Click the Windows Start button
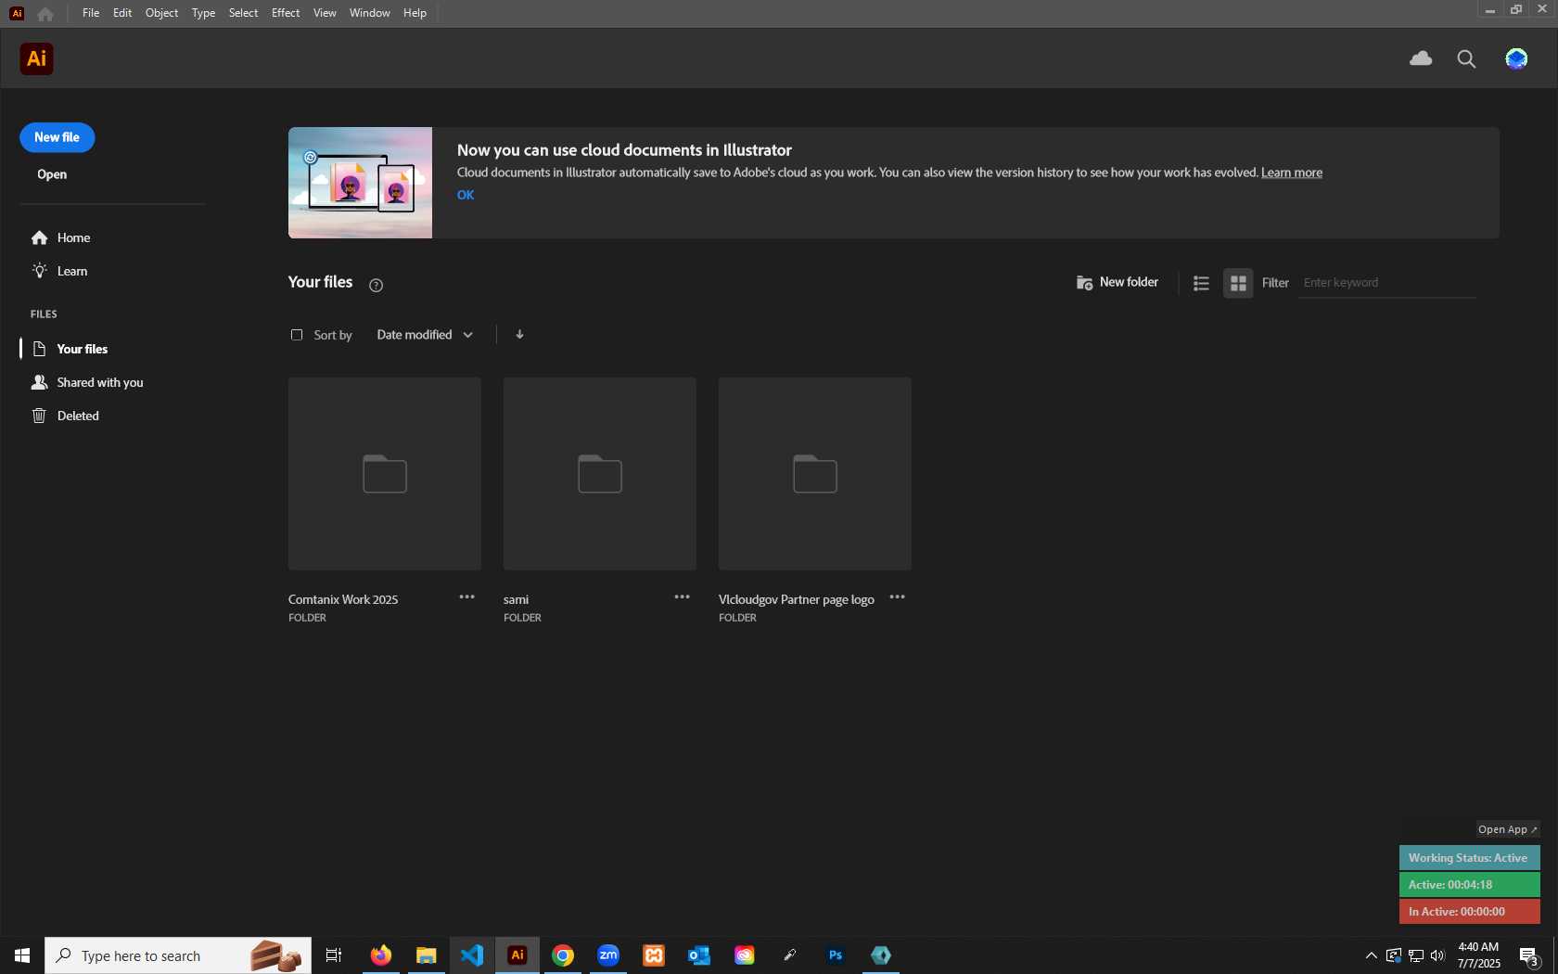 (x=22, y=955)
